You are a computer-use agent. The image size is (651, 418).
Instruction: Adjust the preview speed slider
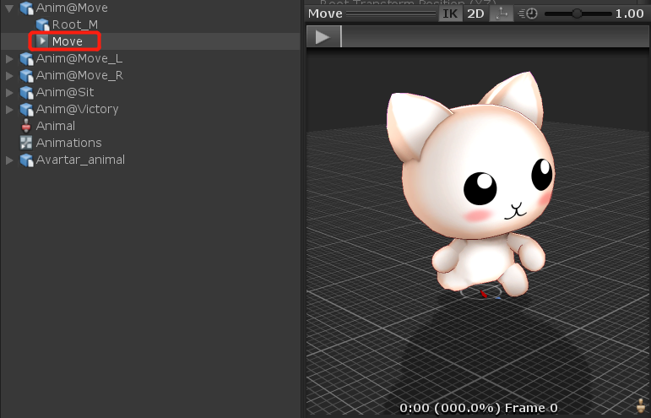[x=578, y=14]
